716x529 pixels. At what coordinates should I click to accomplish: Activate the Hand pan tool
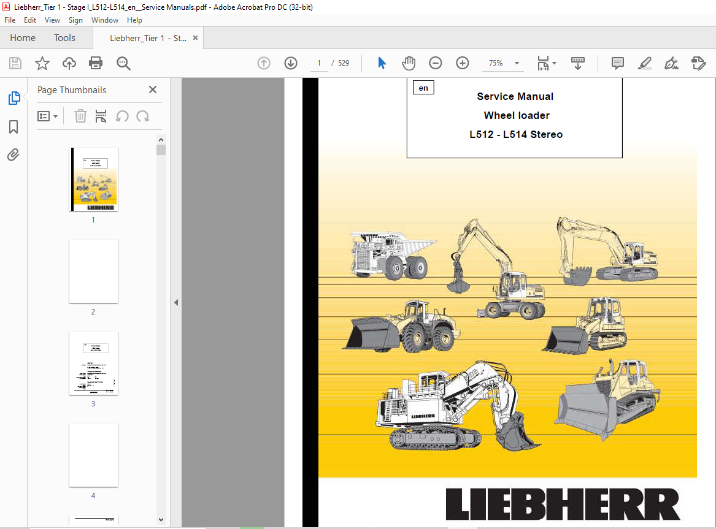(x=409, y=63)
